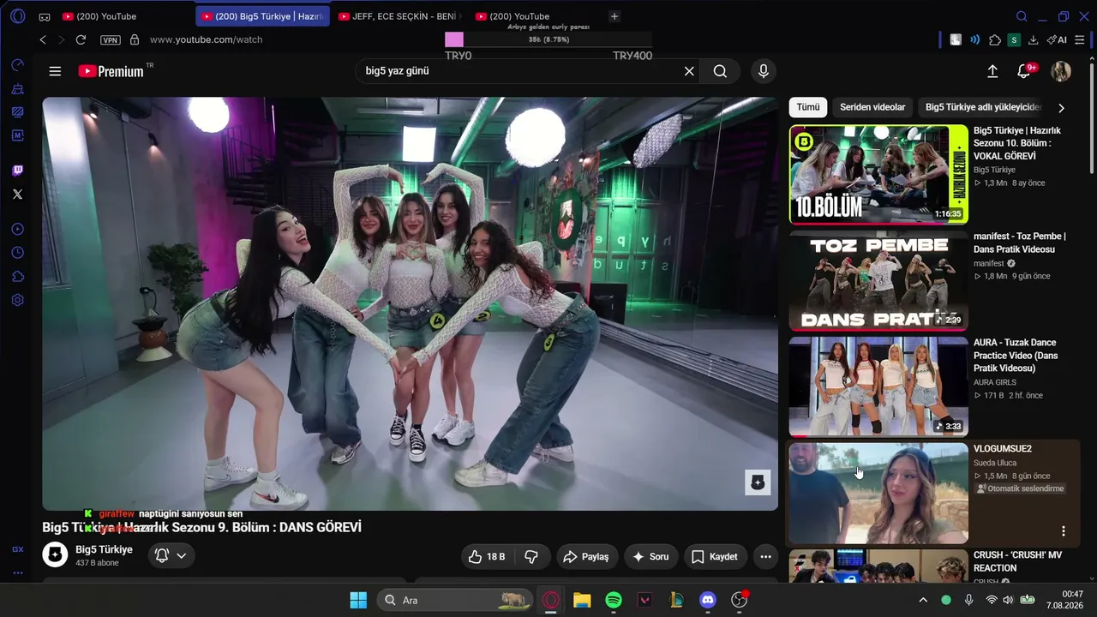Open more actions ellipsis below the video
Viewport: 1097px width, 617px height.
pos(766,557)
